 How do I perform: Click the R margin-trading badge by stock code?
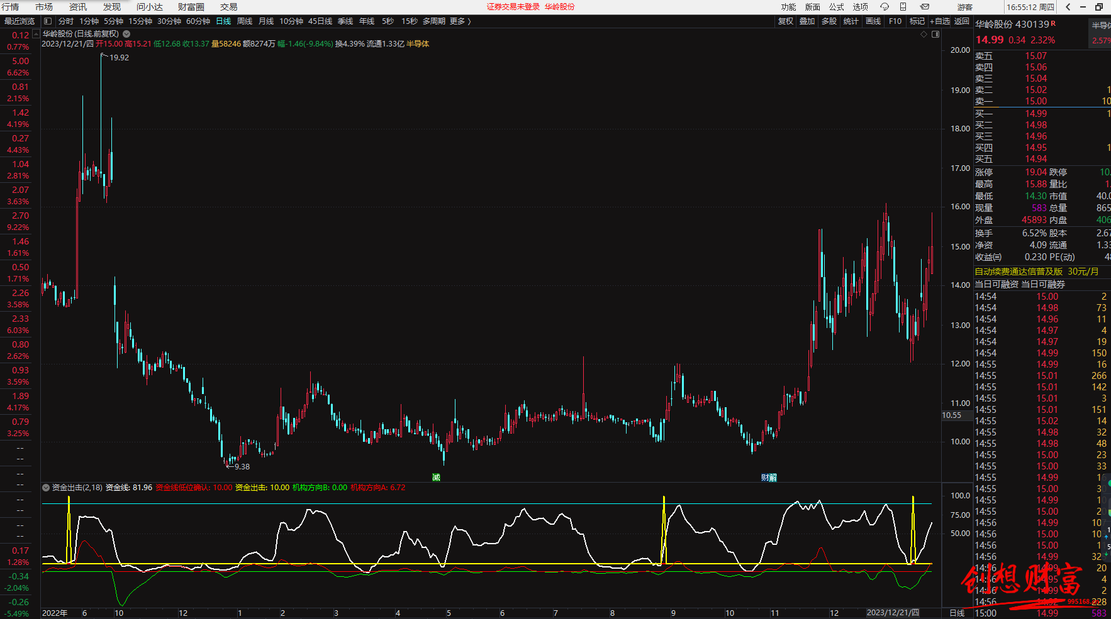1054,23
